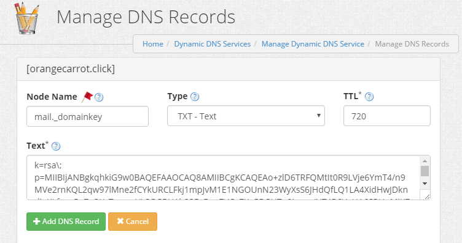Screen dimensions: 462x243
Task: Cancel the DNS record form
Action: 133,222
